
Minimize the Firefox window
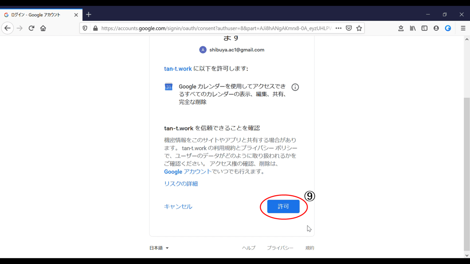coord(428,15)
